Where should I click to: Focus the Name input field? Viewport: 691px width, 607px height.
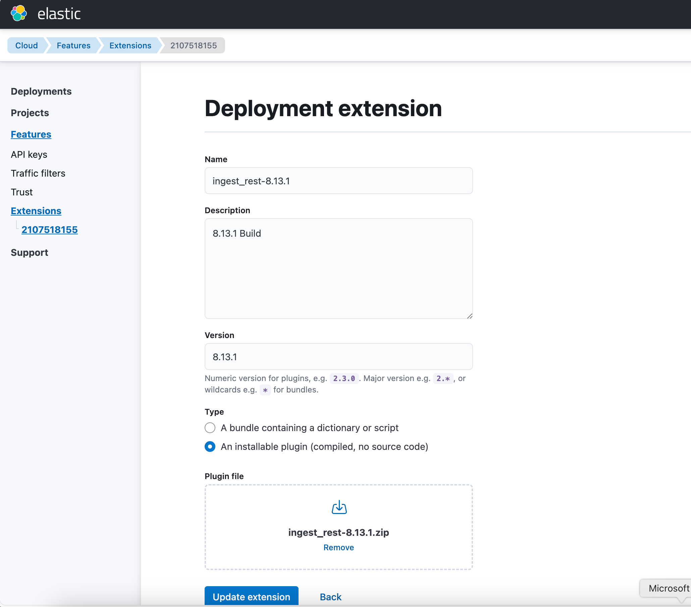pyautogui.click(x=338, y=181)
